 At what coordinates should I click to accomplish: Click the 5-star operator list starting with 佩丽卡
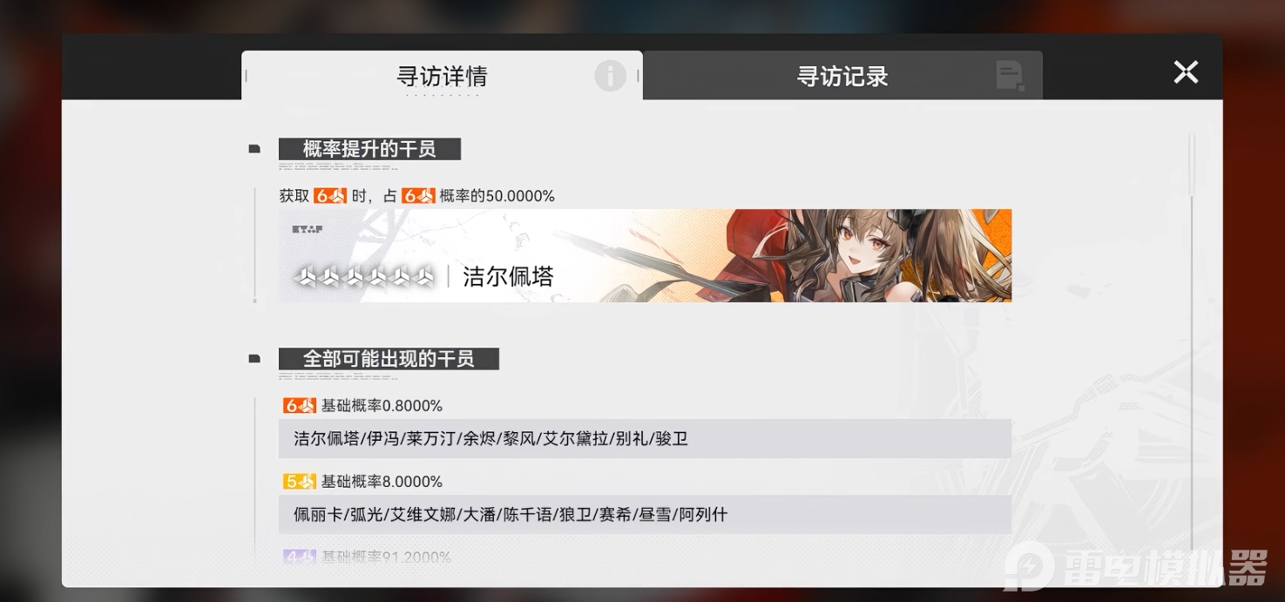click(645, 514)
